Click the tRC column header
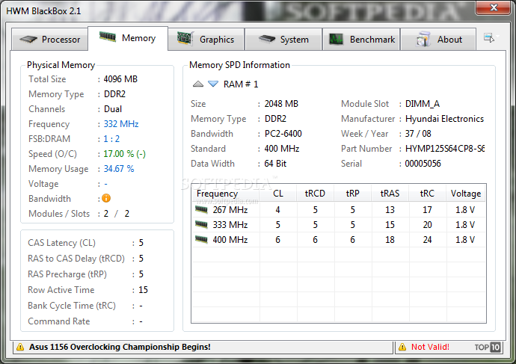 428,194
